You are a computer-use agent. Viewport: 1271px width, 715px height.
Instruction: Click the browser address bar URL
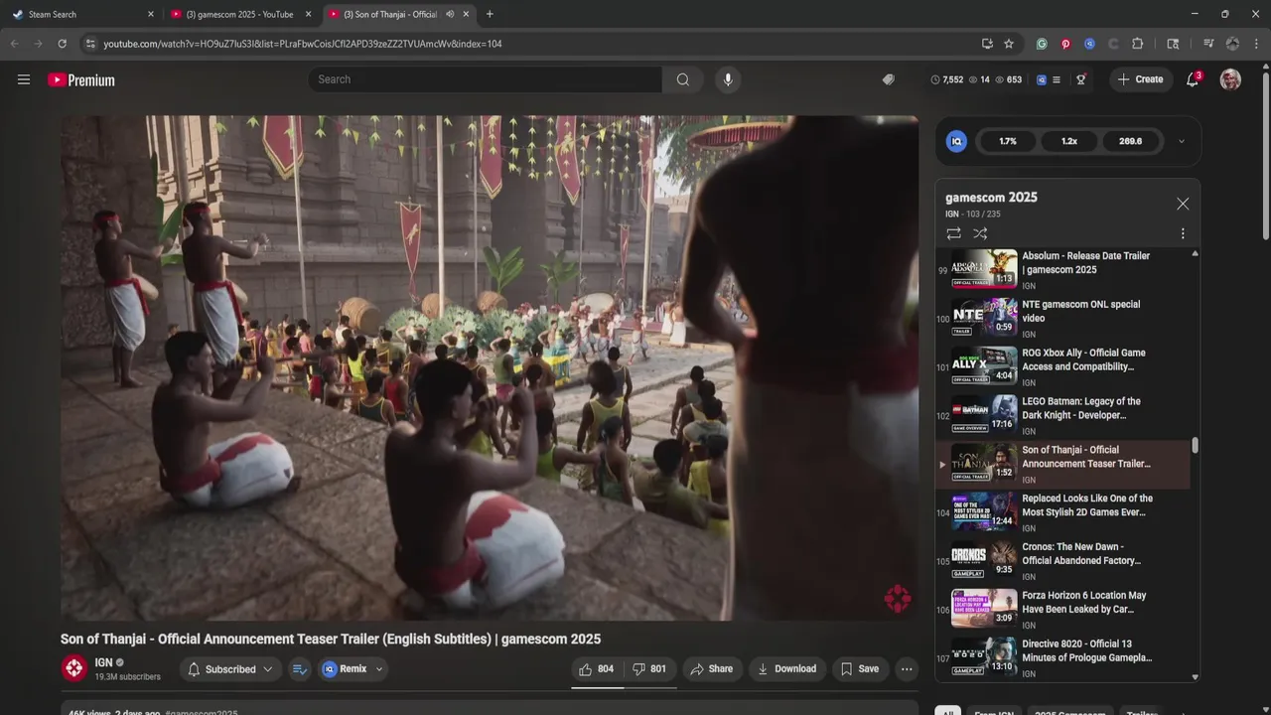(x=303, y=44)
